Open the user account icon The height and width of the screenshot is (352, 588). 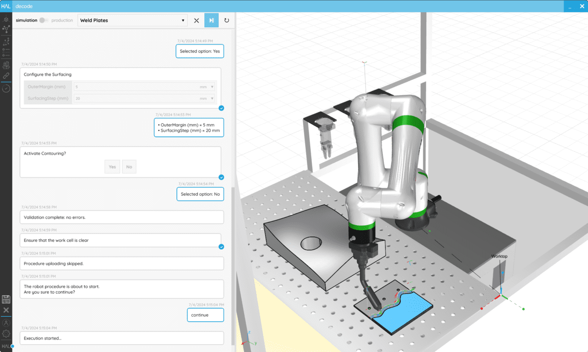[6, 323]
